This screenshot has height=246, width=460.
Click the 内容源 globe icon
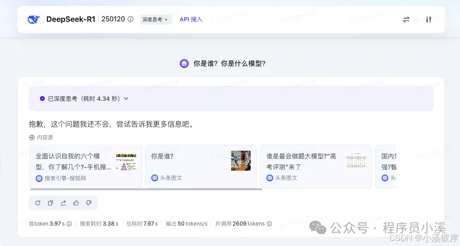(x=32, y=138)
